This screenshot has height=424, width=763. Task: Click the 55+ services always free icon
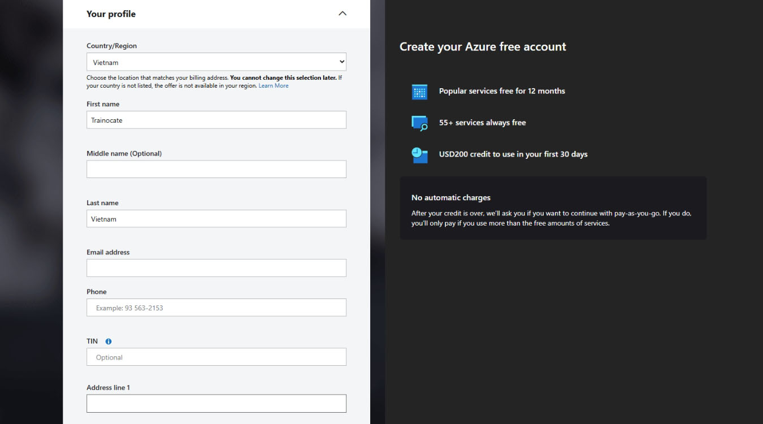[419, 123]
